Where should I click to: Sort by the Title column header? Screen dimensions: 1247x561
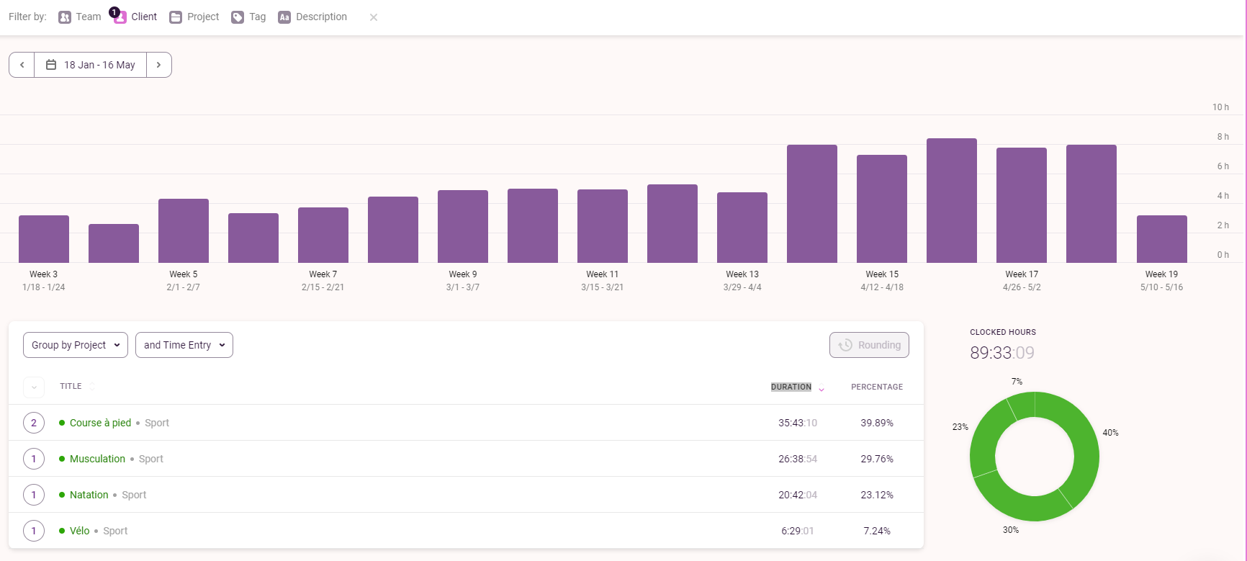71,387
